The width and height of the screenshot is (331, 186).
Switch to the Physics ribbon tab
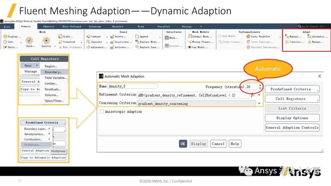pyautogui.click(x=49, y=27)
